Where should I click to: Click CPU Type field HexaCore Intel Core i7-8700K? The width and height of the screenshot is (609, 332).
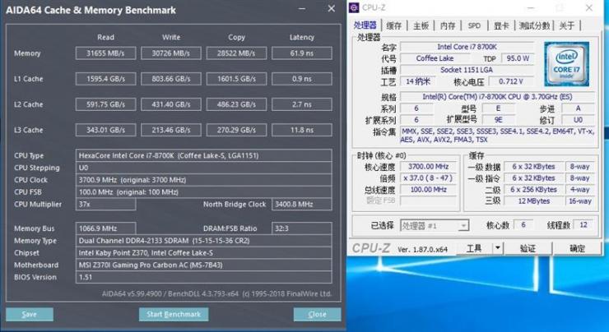pyautogui.click(x=204, y=155)
